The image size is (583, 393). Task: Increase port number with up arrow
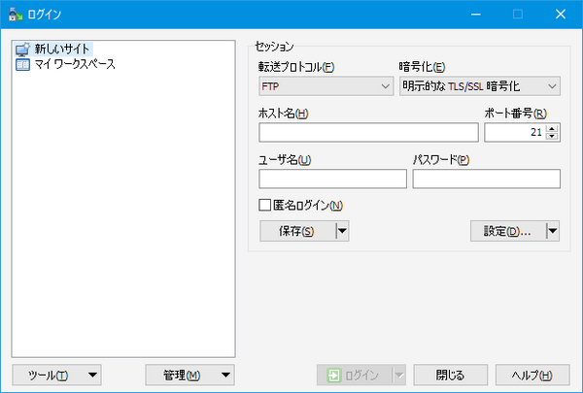552,128
